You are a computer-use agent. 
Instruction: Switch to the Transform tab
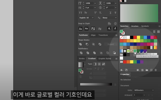[x=103, y=35]
